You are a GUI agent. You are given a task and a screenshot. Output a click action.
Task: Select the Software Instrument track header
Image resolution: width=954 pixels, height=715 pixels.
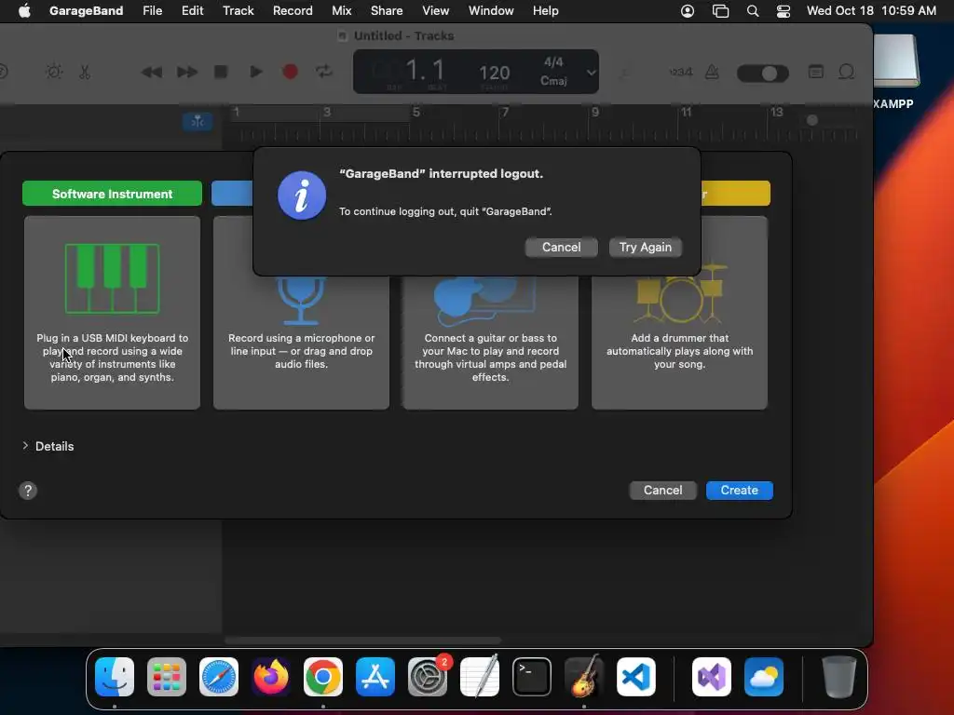pyautogui.click(x=112, y=194)
